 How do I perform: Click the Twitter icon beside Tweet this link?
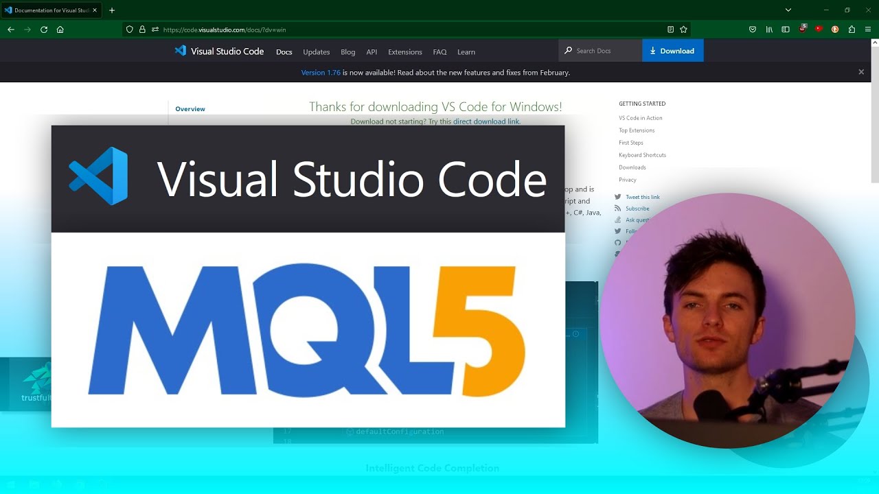pyautogui.click(x=617, y=197)
